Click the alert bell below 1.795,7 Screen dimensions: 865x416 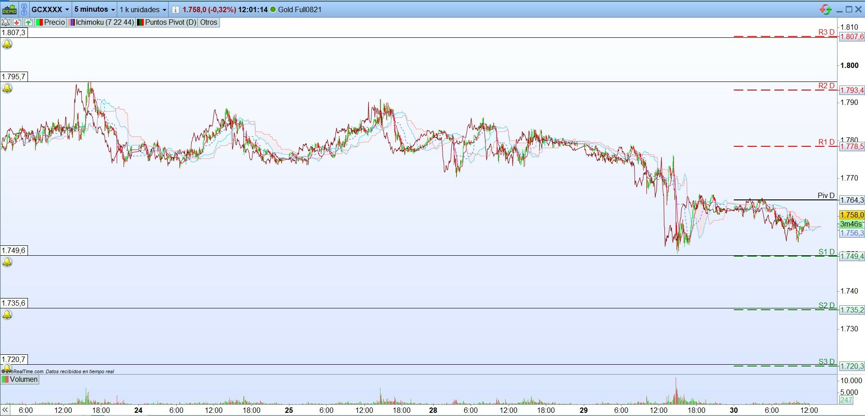tap(7, 88)
